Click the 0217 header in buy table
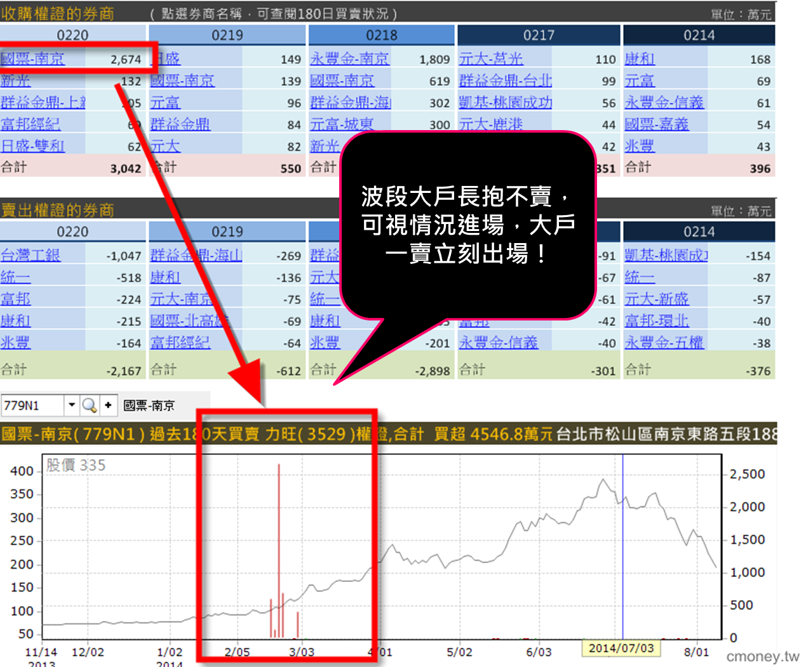806x667 pixels. pyautogui.click(x=539, y=35)
